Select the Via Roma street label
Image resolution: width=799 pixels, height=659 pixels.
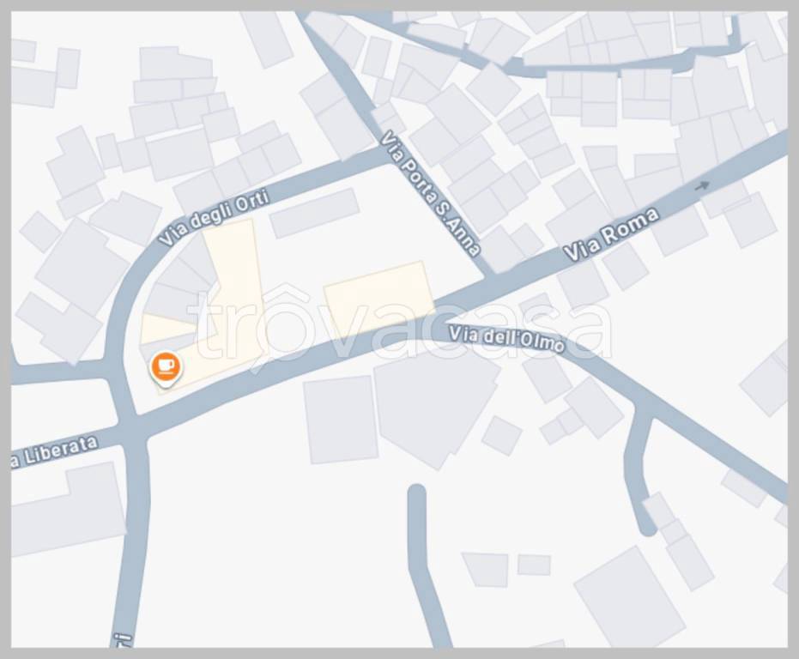coord(610,234)
